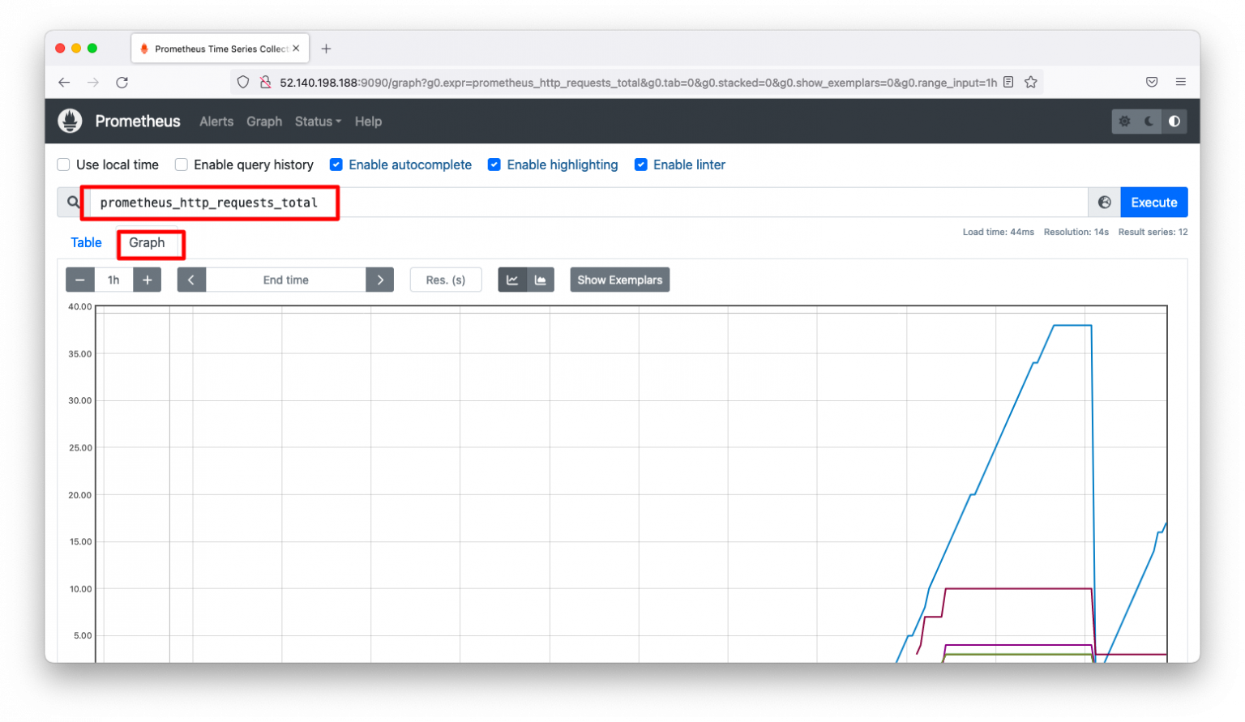Viewport: 1245px width, 722px height.
Task: Click the Prometheus logo icon
Action: 70,121
